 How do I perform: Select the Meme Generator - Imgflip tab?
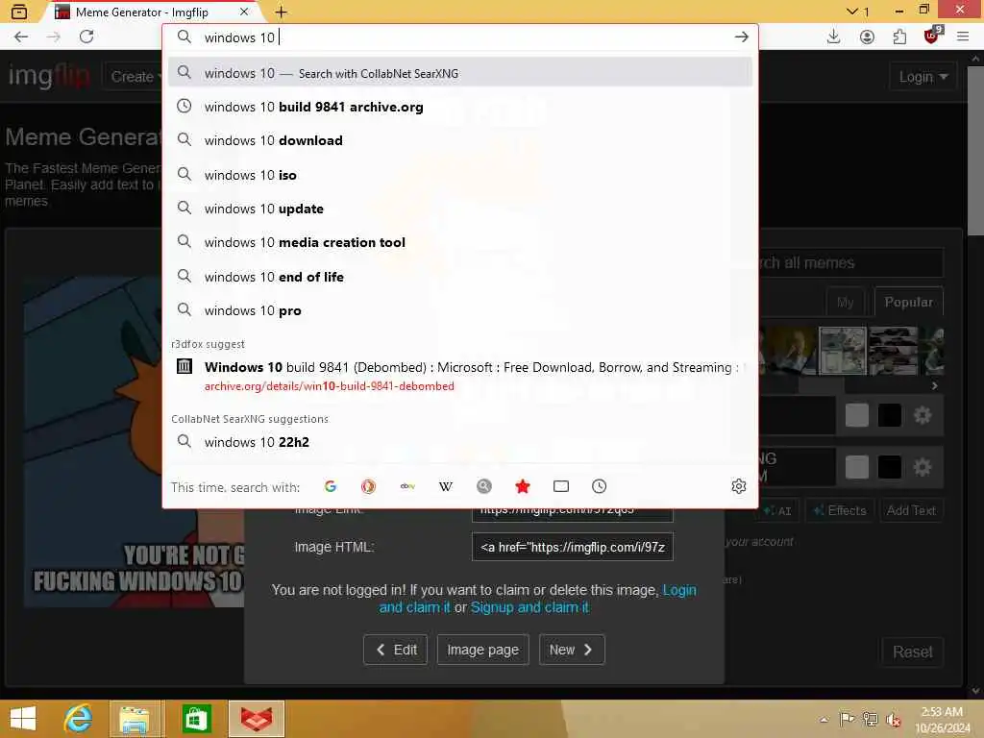coord(153,12)
